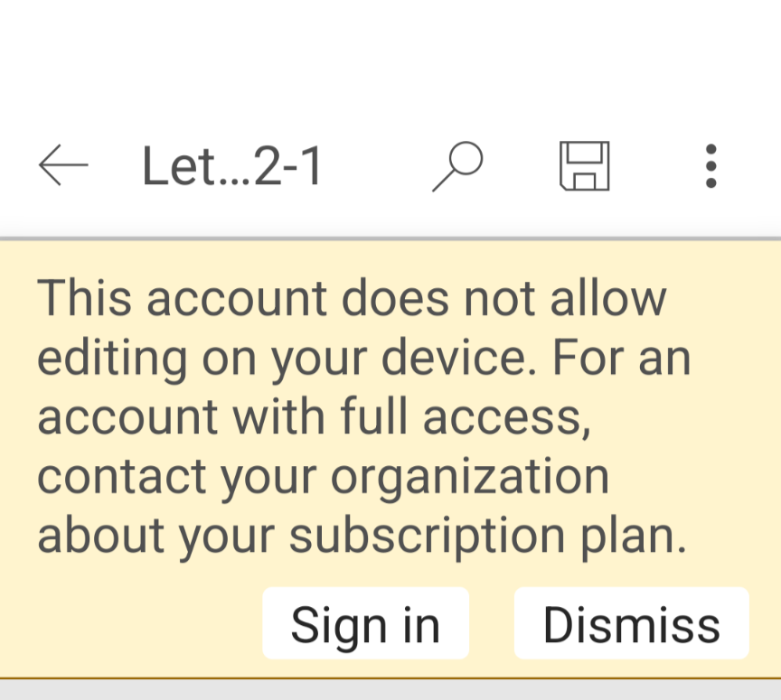The width and height of the screenshot is (781, 700).
Task: Tap the gray document area below banner
Action: (x=390, y=689)
